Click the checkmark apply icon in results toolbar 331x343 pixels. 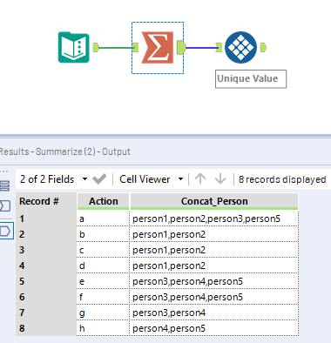99,179
